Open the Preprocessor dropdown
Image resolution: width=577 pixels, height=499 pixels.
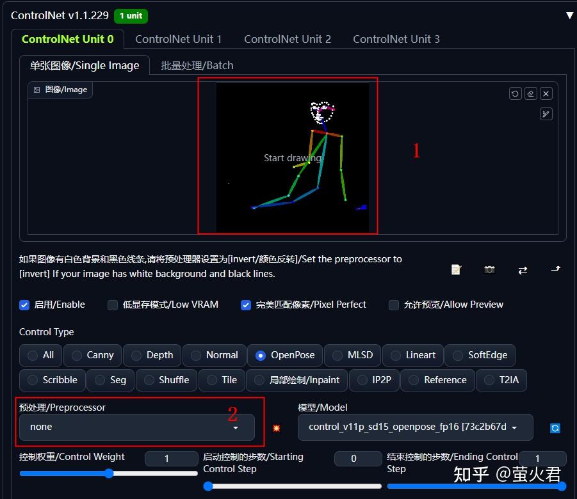138,427
